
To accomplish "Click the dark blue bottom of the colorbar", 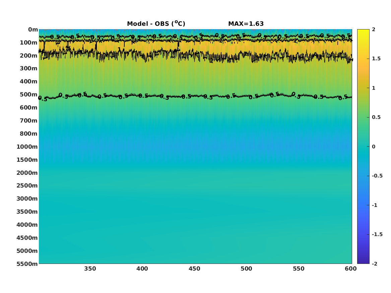I will coord(363,261).
